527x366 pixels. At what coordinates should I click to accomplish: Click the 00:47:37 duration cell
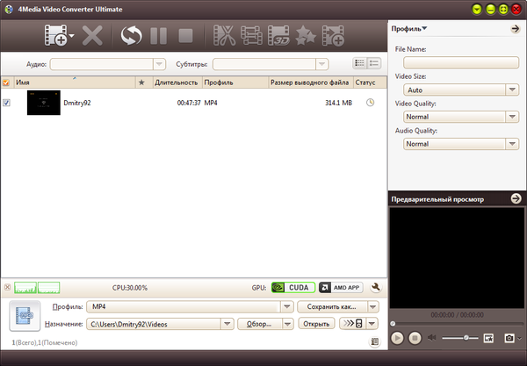coord(189,103)
